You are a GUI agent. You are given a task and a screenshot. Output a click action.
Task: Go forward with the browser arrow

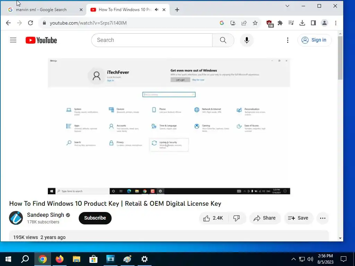(x=19, y=23)
